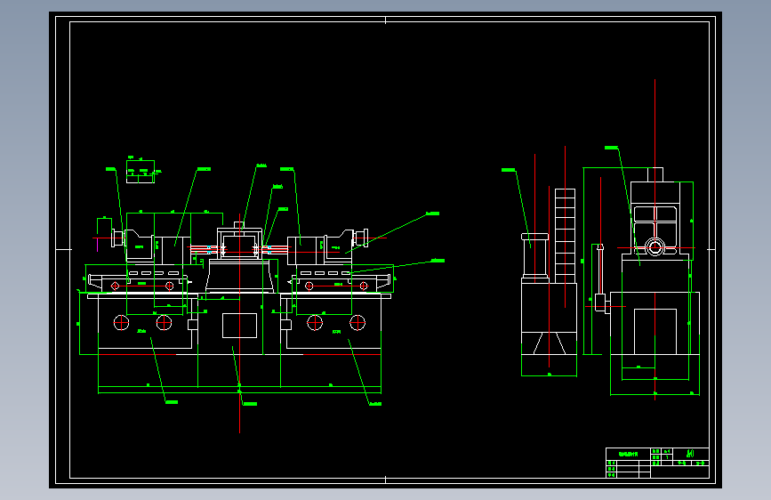Select the cylinder atop the left side-view cabinet
The image size is (771, 500).
click(535, 256)
